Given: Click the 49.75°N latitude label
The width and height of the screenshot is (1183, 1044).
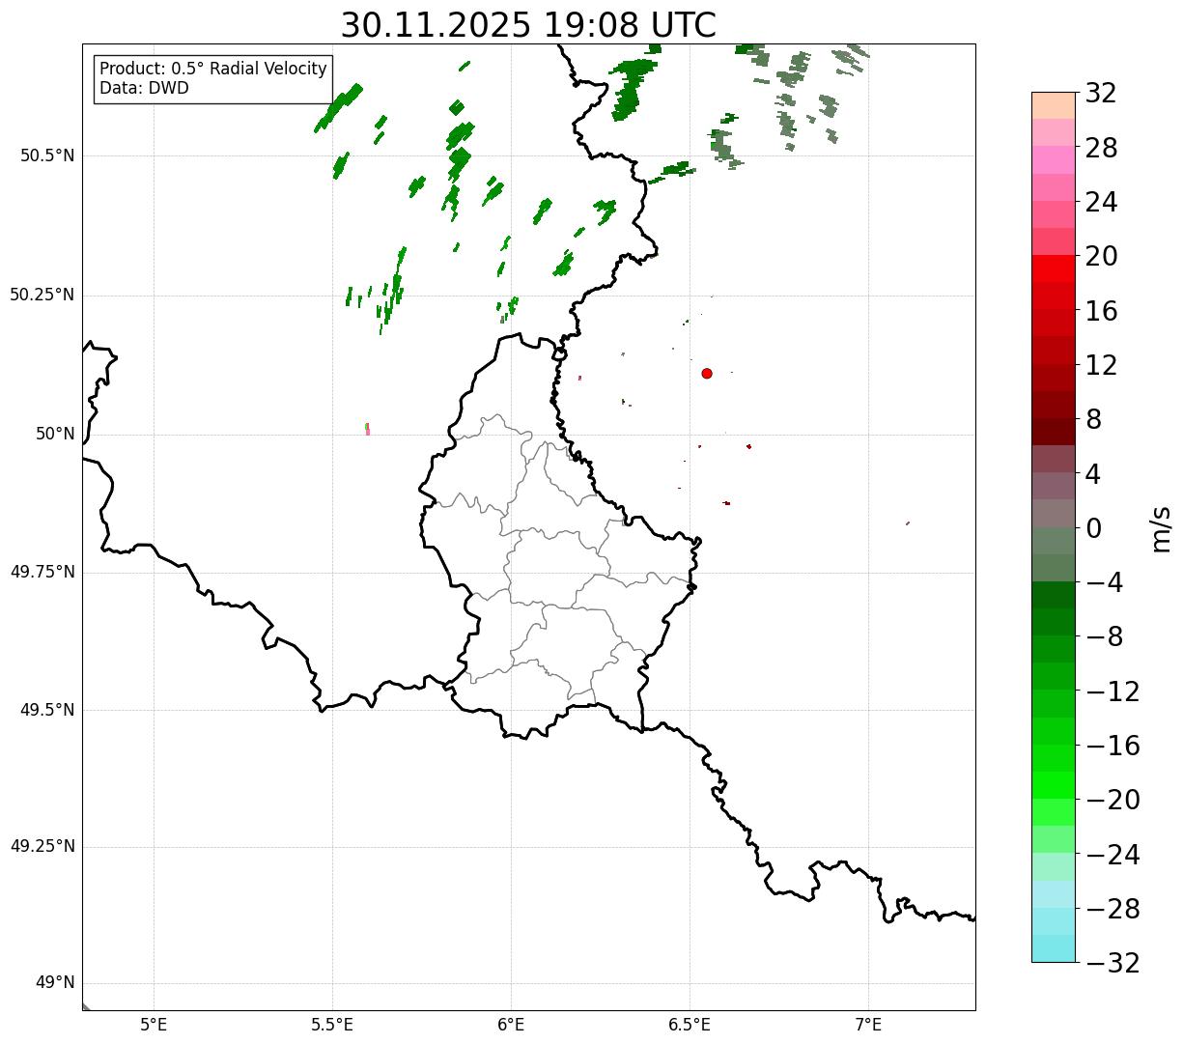Looking at the screenshot, I should (42, 572).
